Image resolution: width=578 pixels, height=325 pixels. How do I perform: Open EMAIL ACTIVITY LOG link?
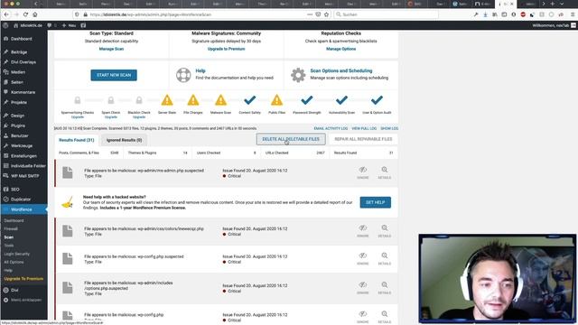pos(331,128)
